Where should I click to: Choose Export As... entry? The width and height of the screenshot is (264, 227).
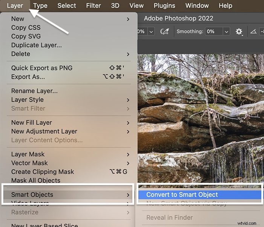[69, 77]
